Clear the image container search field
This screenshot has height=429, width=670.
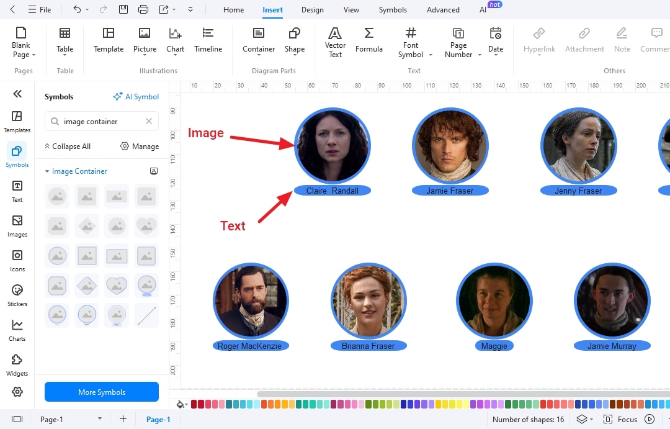149,121
